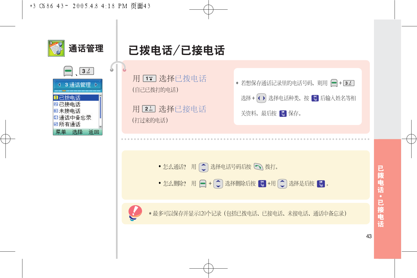Click the 2 abc key icon
The height and width of the screenshot is (278, 417).
pyautogui.click(x=149, y=109)
